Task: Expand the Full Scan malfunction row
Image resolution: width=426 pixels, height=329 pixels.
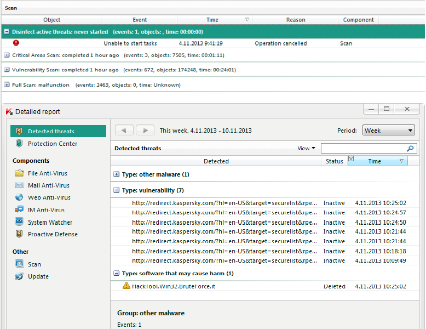Action: coord(7,85)
